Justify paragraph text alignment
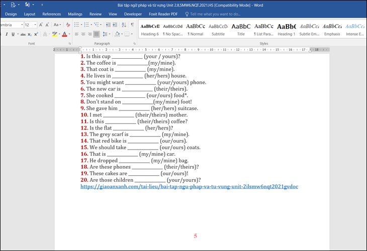367x251 pixels. (x=96, y=34)
